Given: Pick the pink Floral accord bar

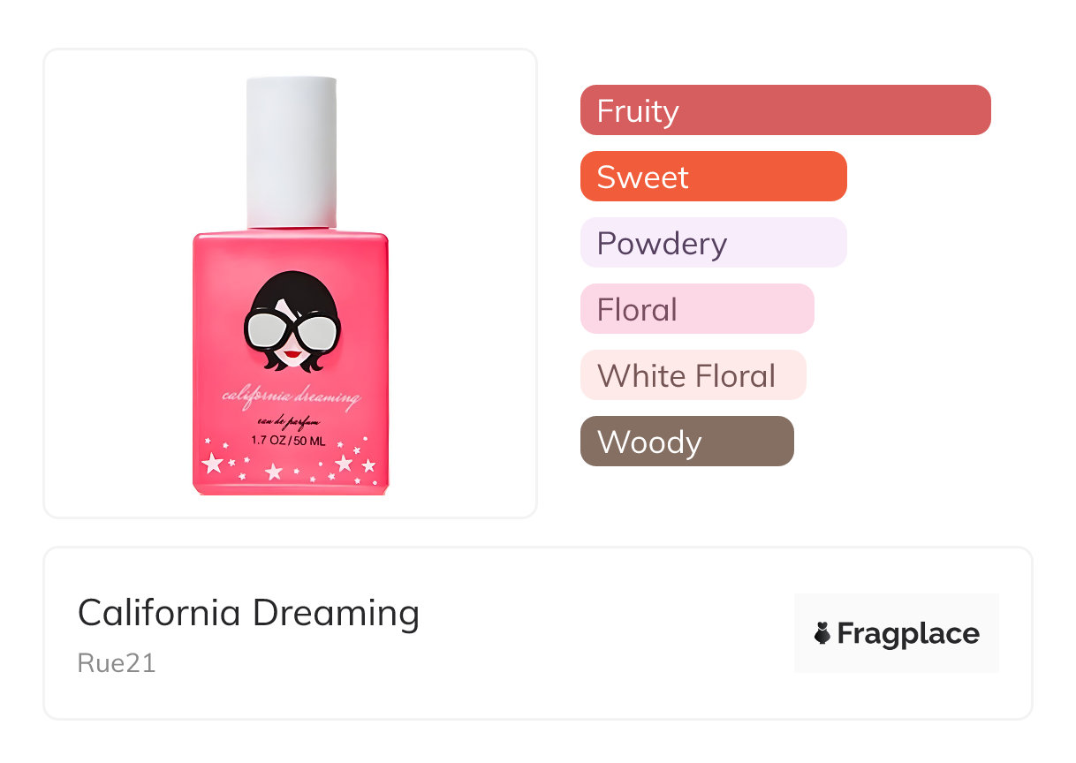Looking at the screenshot, I should 696,309.
